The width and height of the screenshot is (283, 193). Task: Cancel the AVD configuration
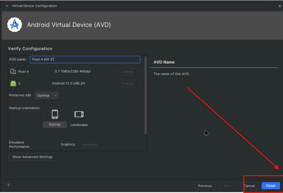click(249, 186)
